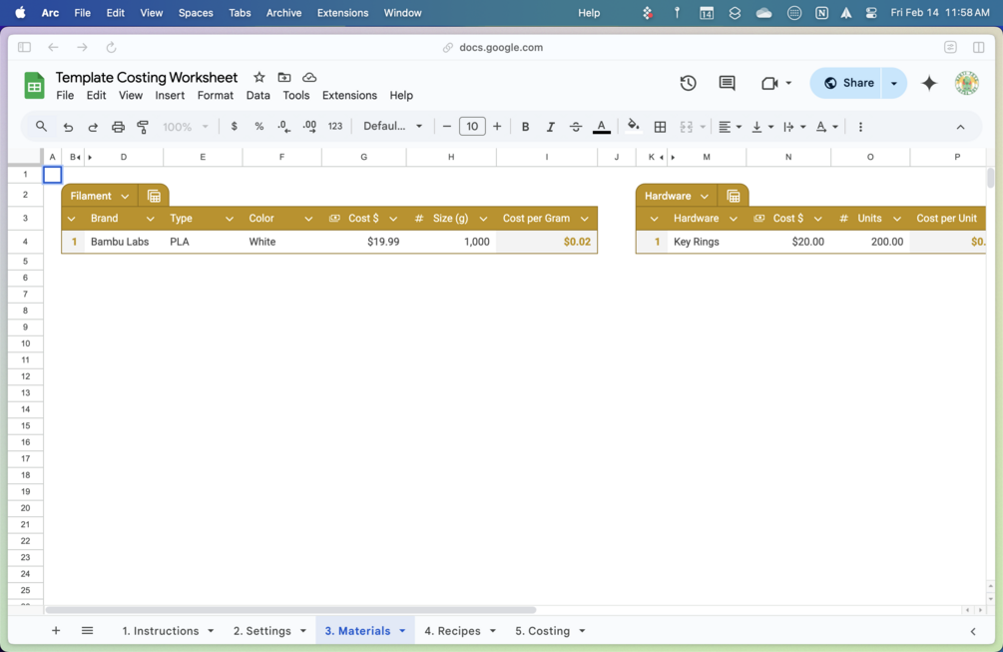Image resolution: width=1003 pixels, height=652 pixels.
Task: Open fill color paint bucket
Action: coord(634,126)
